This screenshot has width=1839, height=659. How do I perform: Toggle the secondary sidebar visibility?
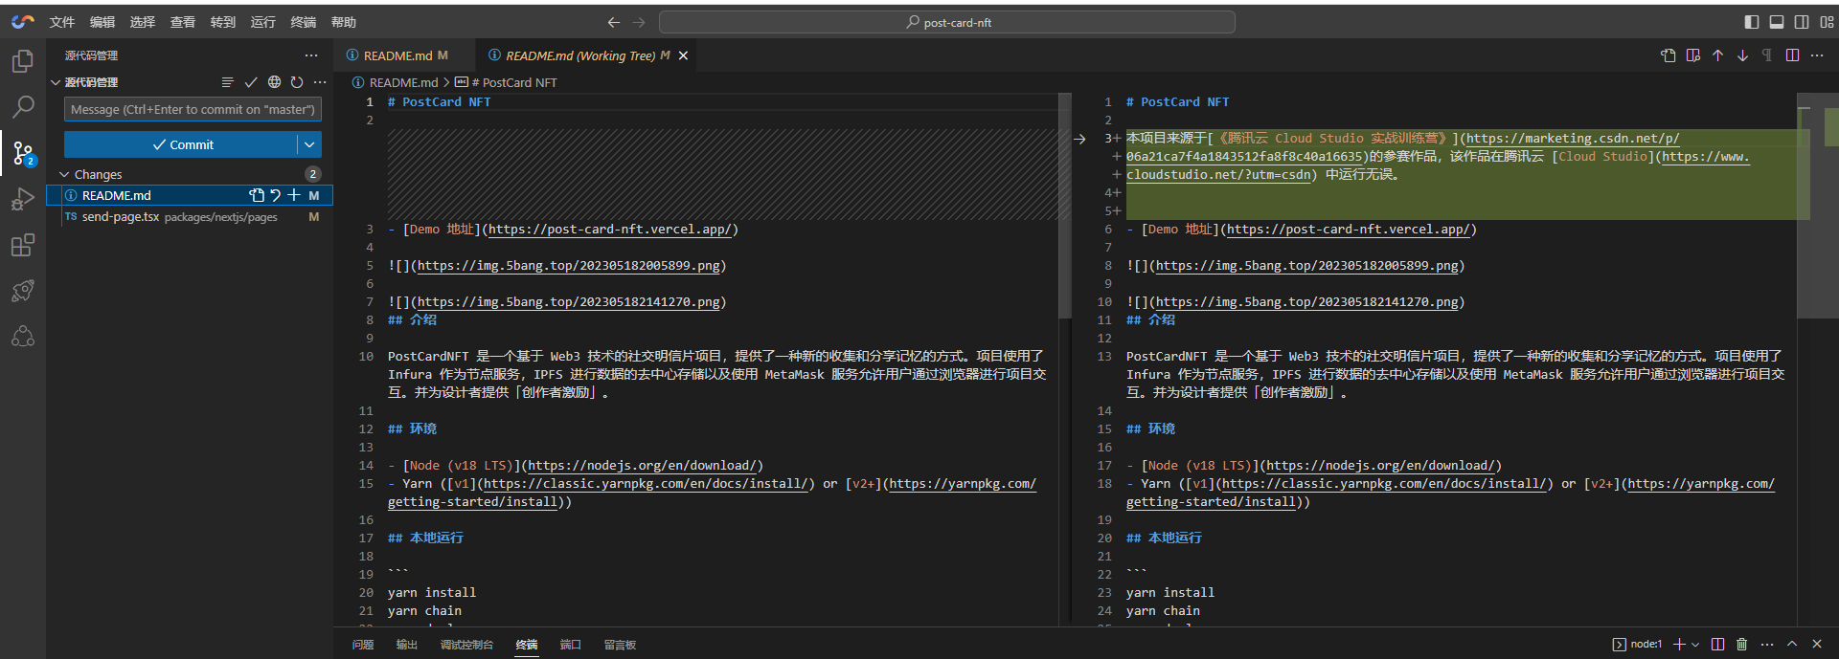[1802, 22]
